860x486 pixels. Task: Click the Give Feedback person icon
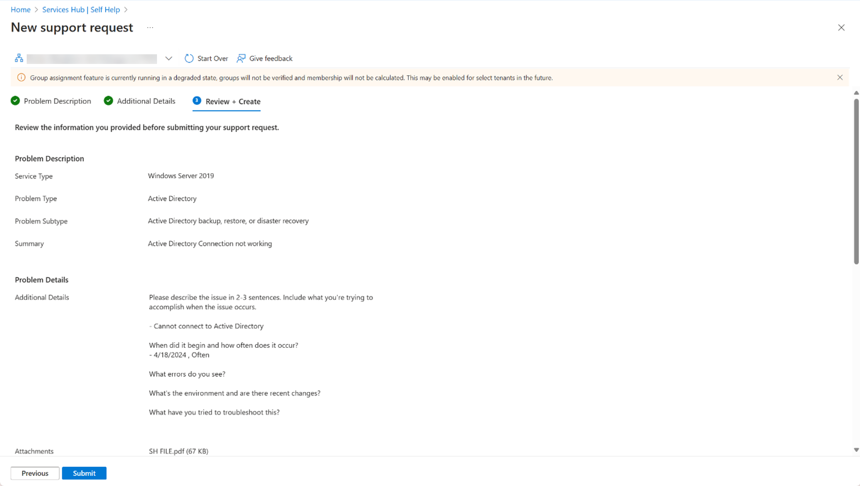point(240,58)
